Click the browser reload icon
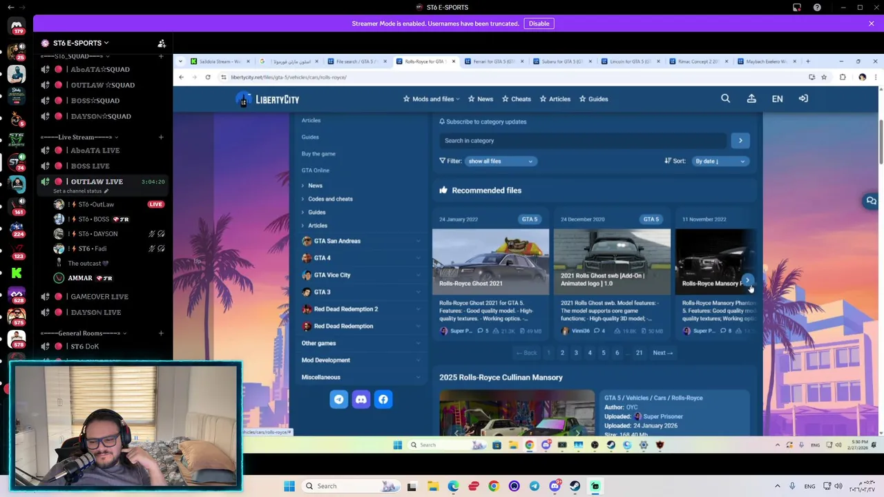Viewport: 884px width, 497px height. [x=208, y=77]
